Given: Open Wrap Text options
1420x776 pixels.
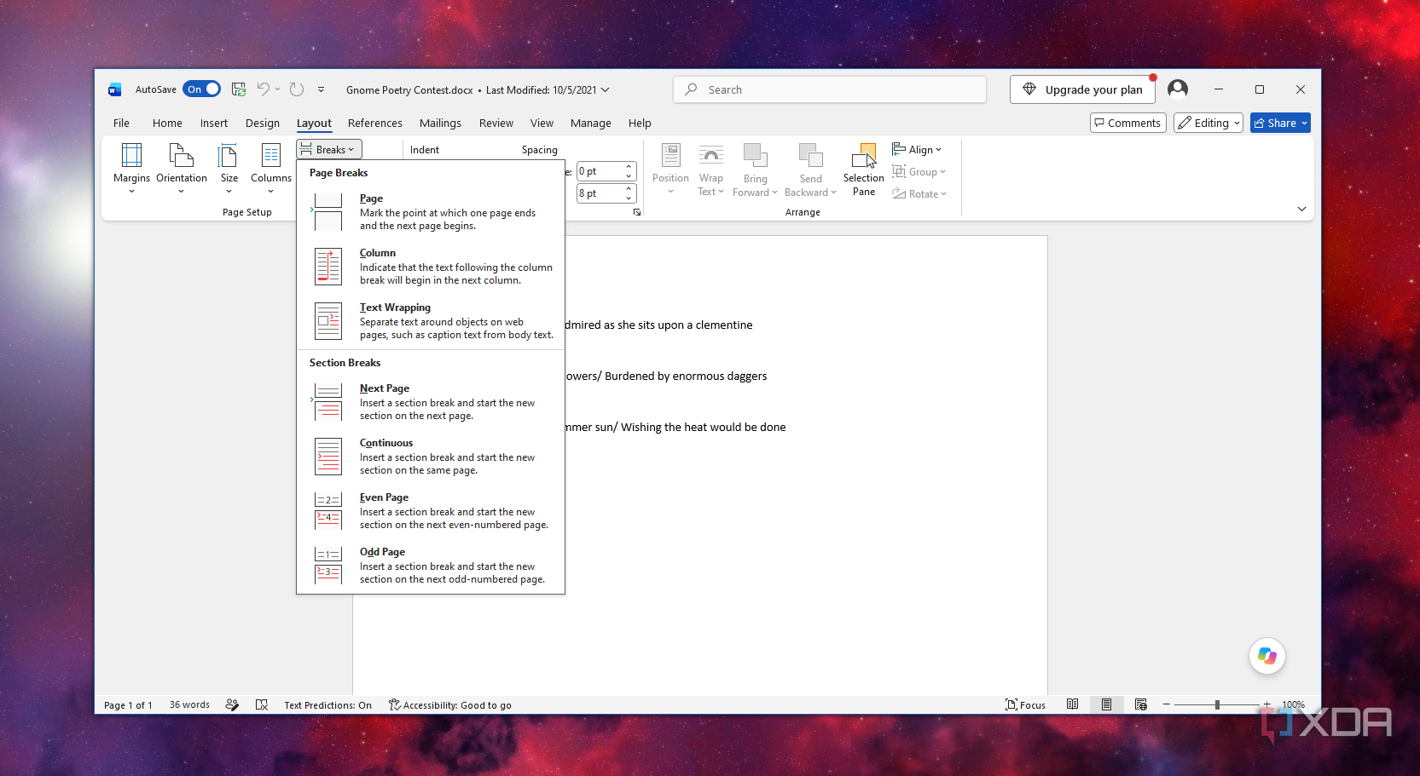Looking at the screenshot, I should click(x=710, y=169).
